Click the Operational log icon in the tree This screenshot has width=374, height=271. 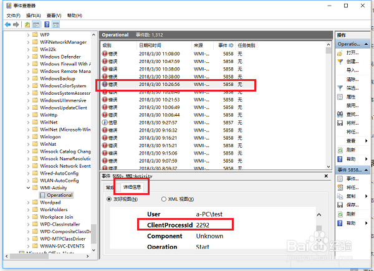(42, 195)
